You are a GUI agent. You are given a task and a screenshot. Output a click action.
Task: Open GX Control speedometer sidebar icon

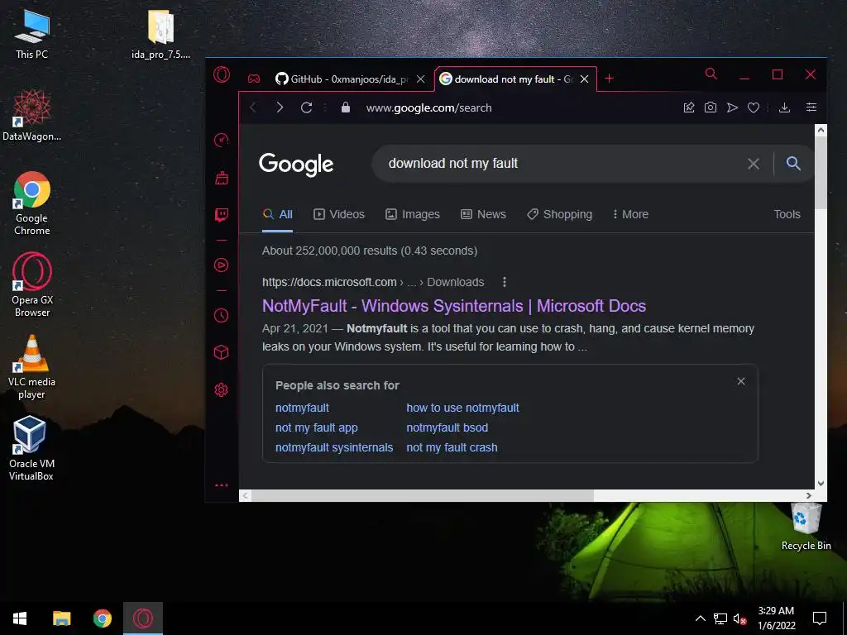222,140
